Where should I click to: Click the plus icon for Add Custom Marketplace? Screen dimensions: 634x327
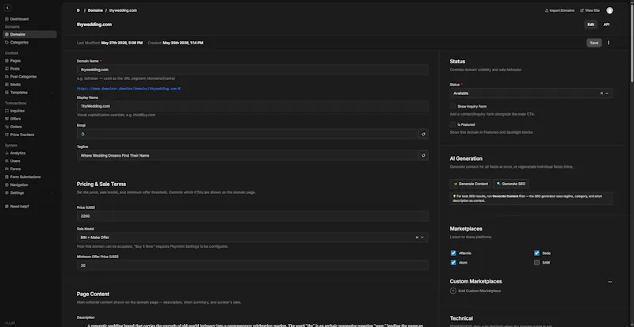point(453,291)
